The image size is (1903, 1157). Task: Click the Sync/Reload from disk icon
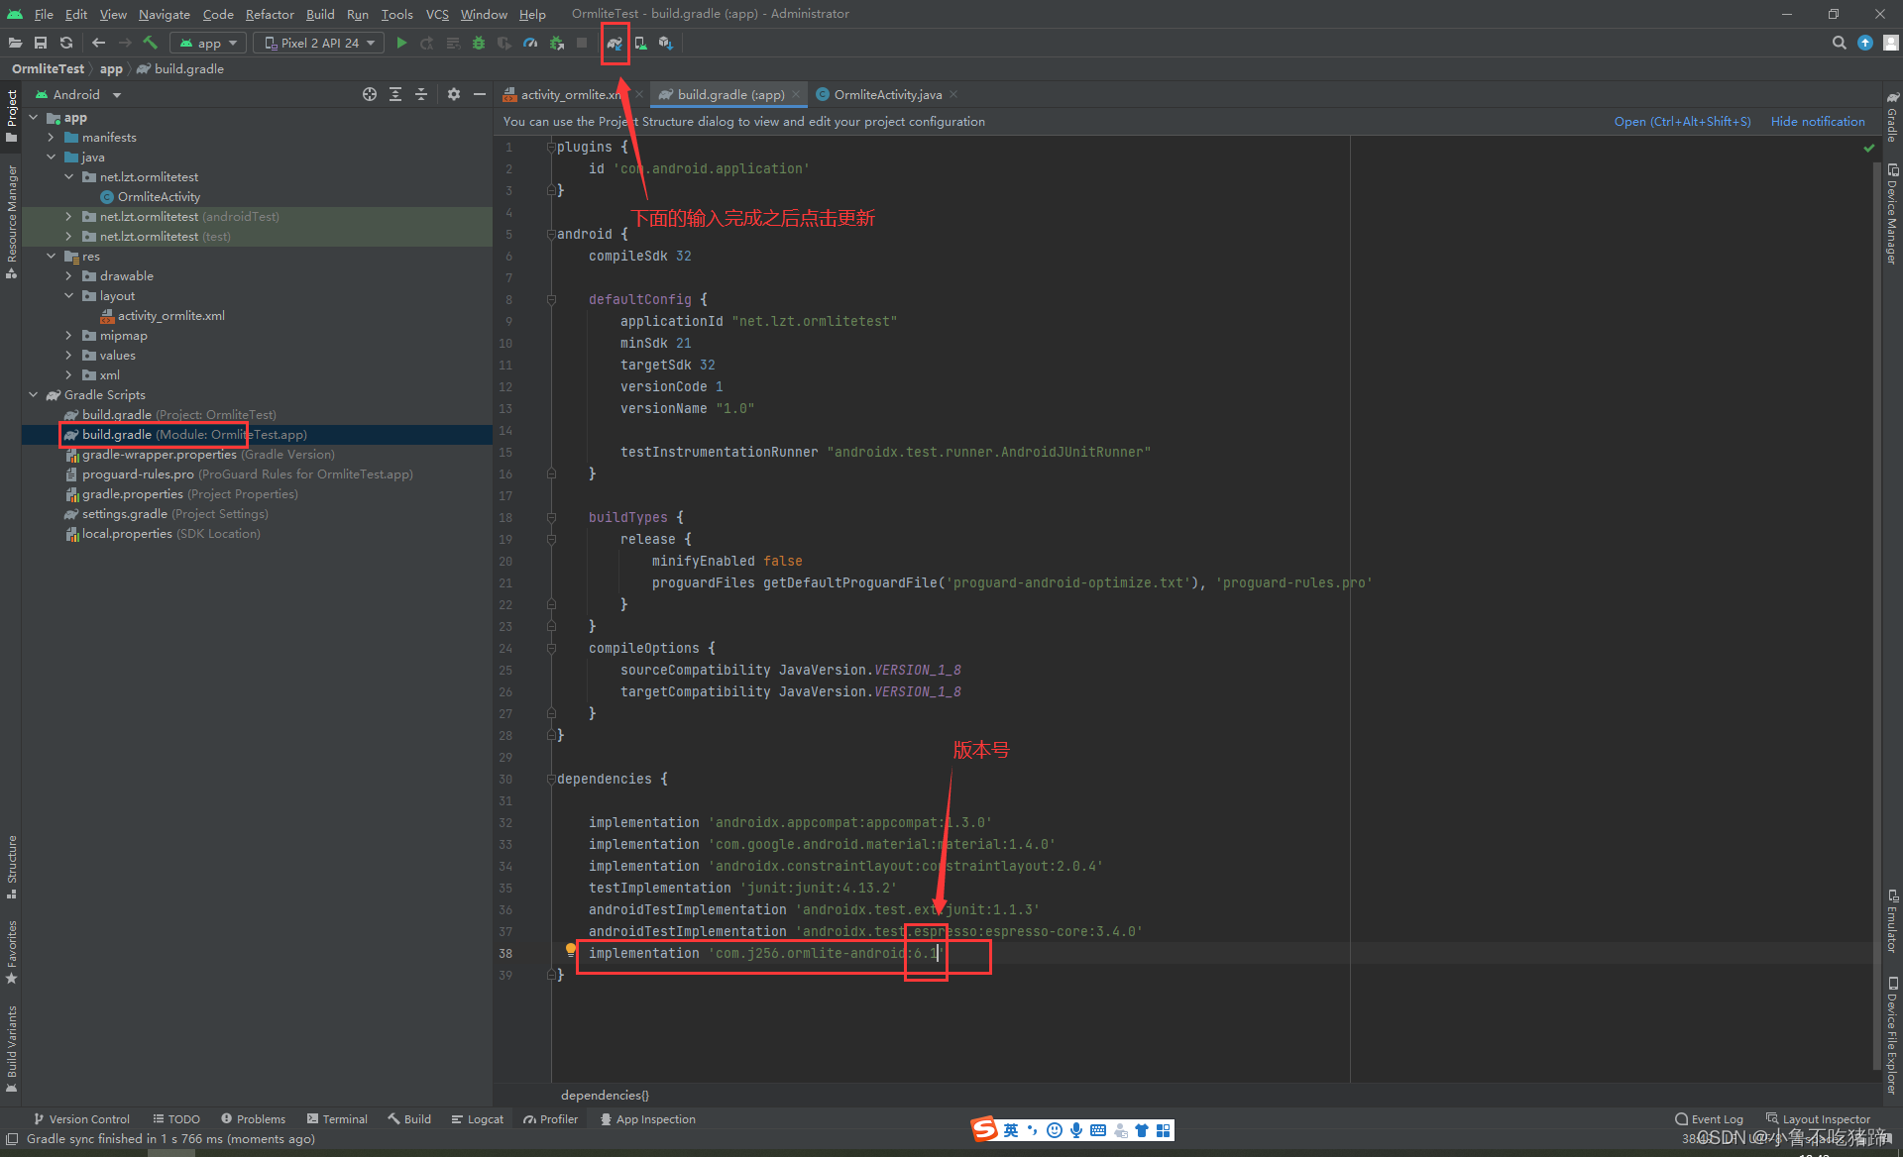point(66,43)
